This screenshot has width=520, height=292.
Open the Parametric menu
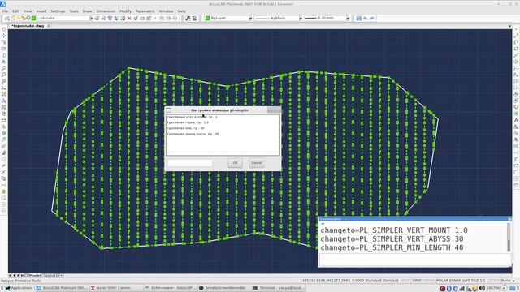[x=145, y=11]
